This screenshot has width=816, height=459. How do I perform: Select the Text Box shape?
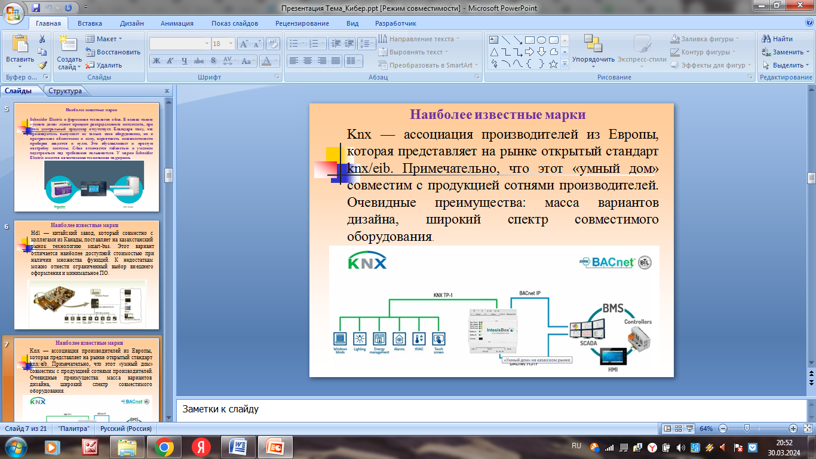click(494, 40)
